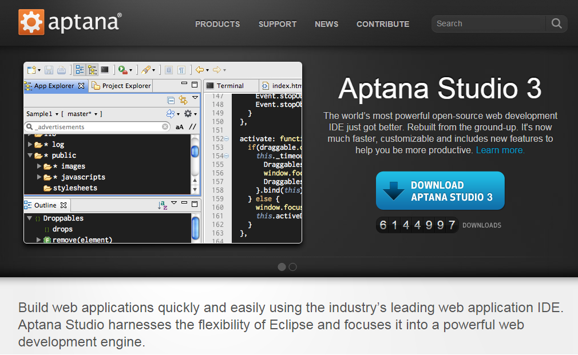Expand the log folder
578x355 pixels.
tap(30, 145)
